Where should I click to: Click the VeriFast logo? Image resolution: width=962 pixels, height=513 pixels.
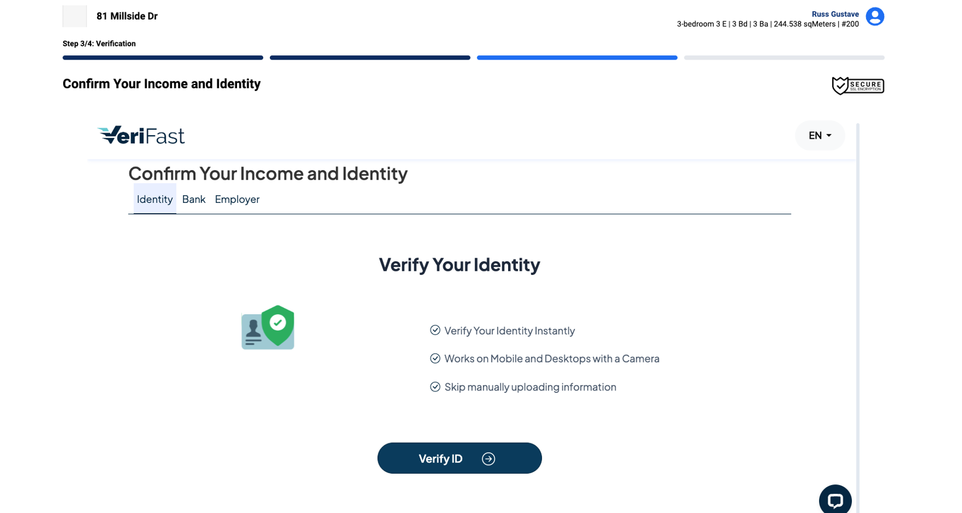click(141, 135)
